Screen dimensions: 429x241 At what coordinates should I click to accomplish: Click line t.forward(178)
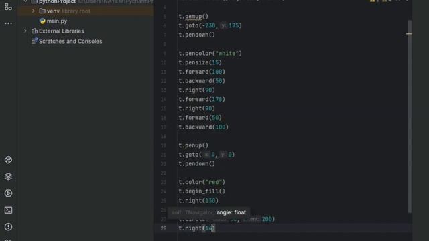point(202,100)
